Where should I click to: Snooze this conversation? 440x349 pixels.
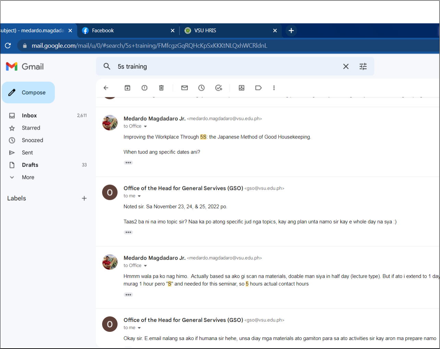(201, 88)
